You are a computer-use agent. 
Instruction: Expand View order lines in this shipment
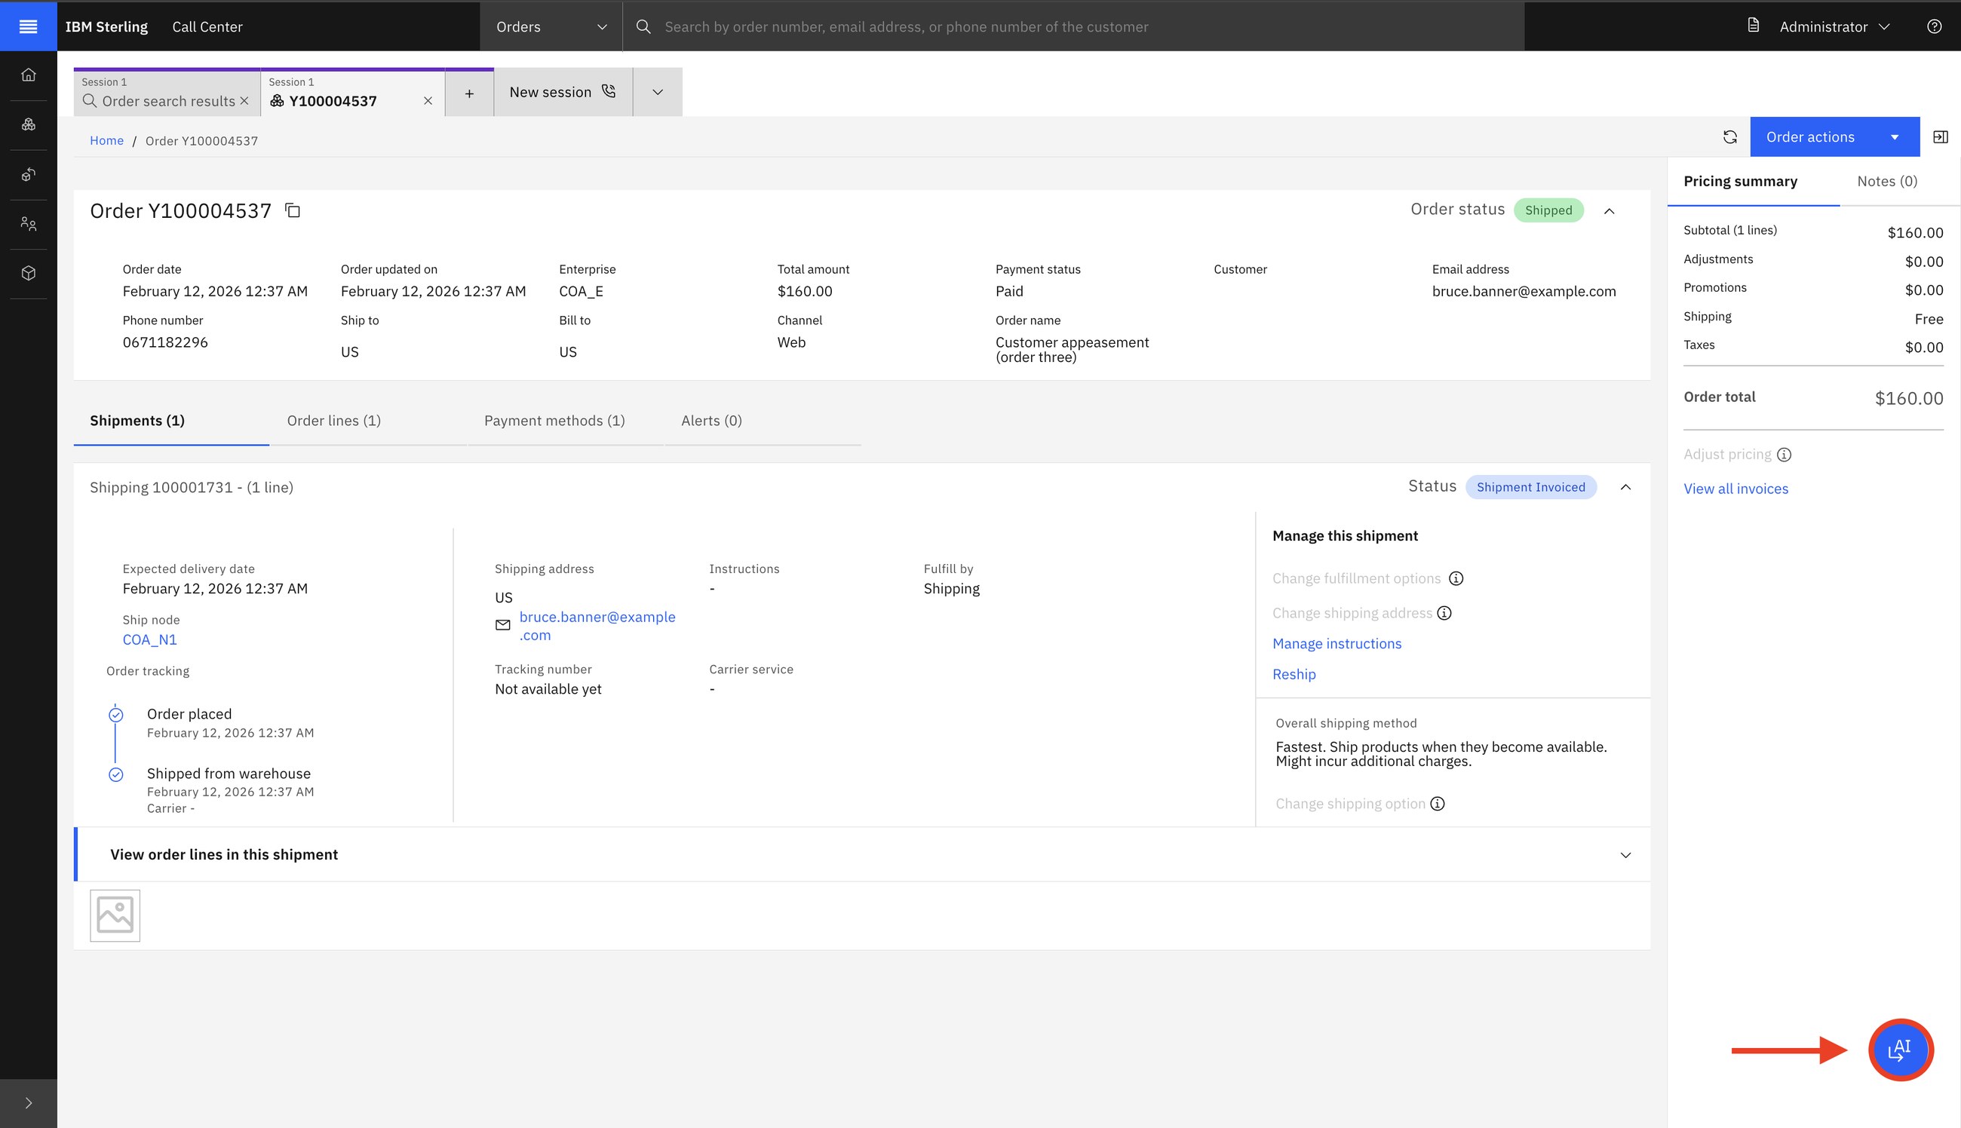click(x=862, y=854)
